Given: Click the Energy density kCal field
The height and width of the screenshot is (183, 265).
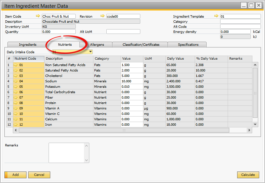Looking at the screenshot, I should pyautogui.click(x=235, y=32).
